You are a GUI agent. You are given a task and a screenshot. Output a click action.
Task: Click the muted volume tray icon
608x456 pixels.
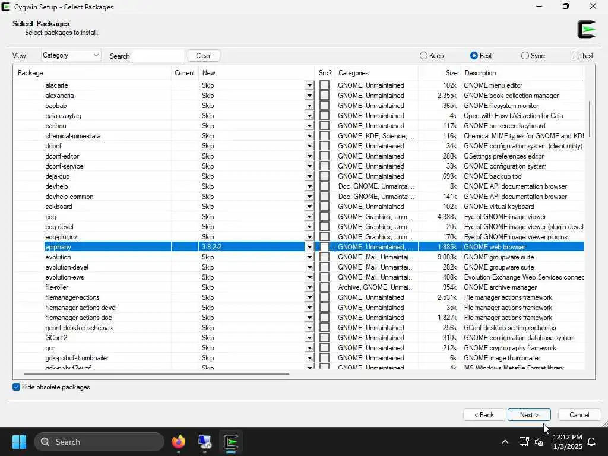pyautogui.click(x=539, y=442)
